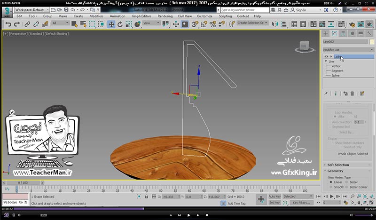Click the Align tool icon
376x220 pixels.
pyautogui.click(x=284, y=24)
